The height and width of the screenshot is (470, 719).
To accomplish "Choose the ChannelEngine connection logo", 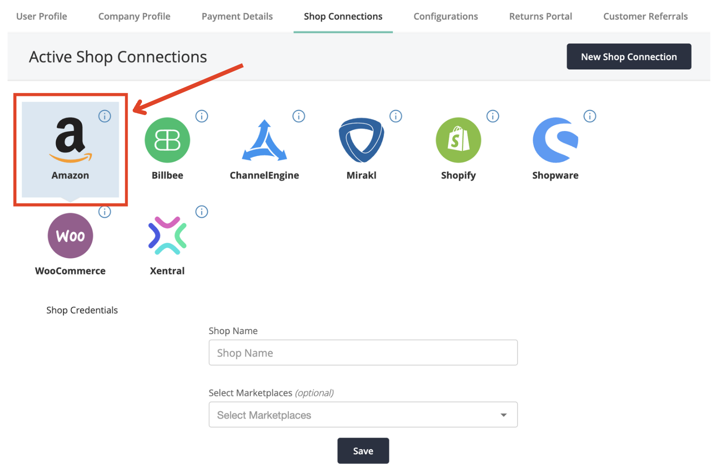I will point(264,140).
